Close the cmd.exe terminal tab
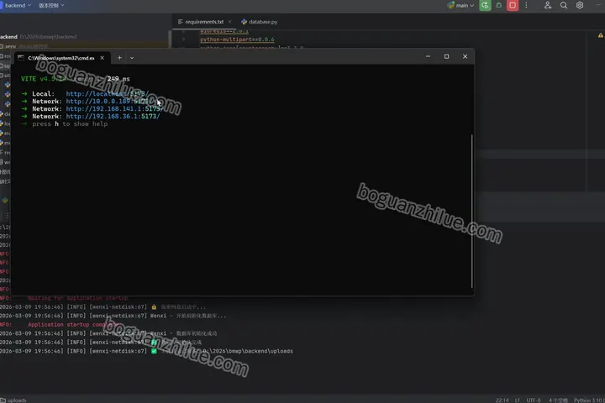 (x=103, y=58)
